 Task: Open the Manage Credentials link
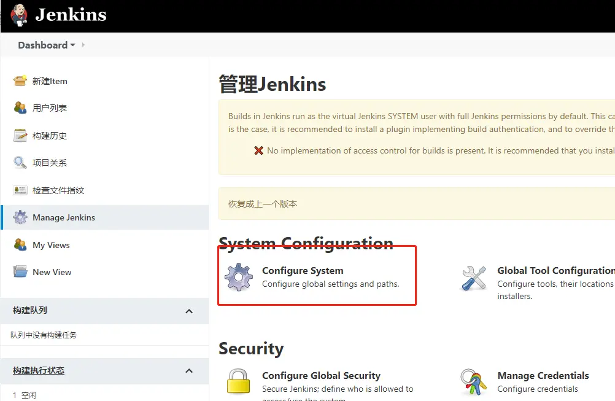tap(543, 376)
